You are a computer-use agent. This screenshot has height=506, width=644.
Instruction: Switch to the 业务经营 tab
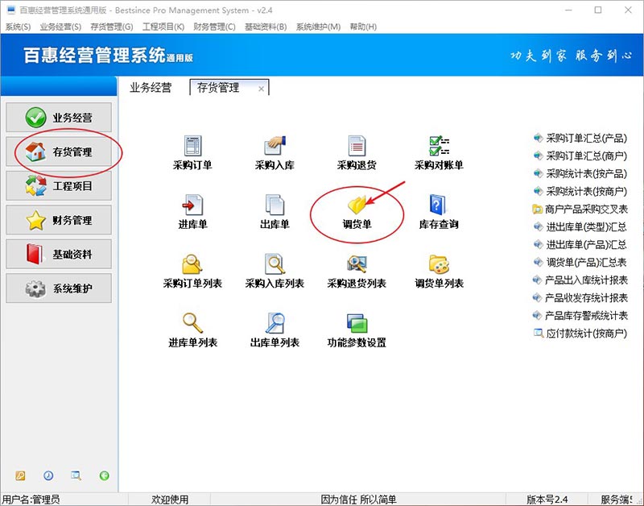point(151,88)
